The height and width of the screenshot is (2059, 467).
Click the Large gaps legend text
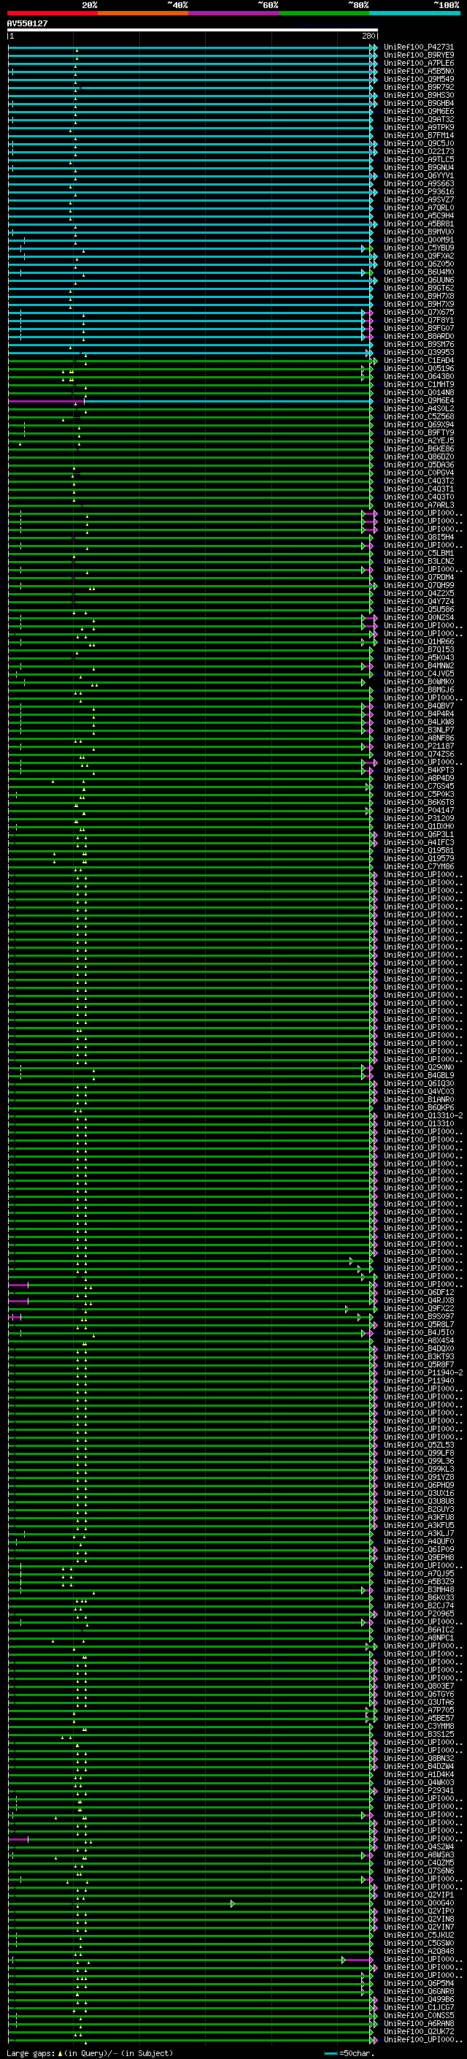pyautogui.click(x=90, y=2052)
